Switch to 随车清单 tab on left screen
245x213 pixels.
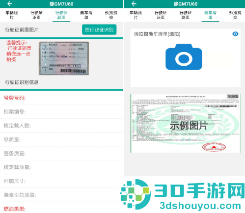(86, 15)
